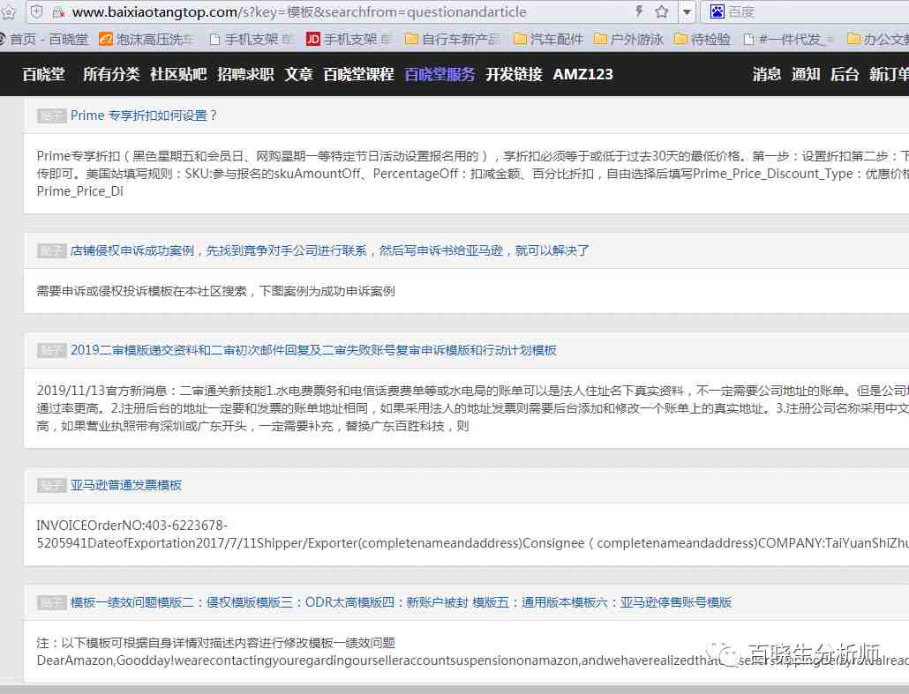
Task: Click the text '2019/11/13官方新消息'
Action: point(101,391)
